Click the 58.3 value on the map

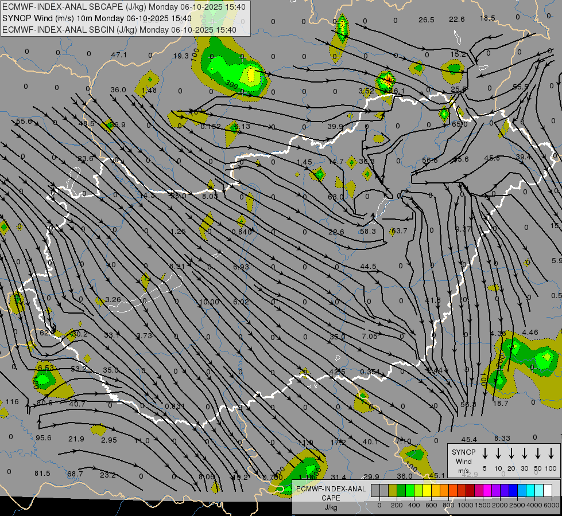(368, 231)
